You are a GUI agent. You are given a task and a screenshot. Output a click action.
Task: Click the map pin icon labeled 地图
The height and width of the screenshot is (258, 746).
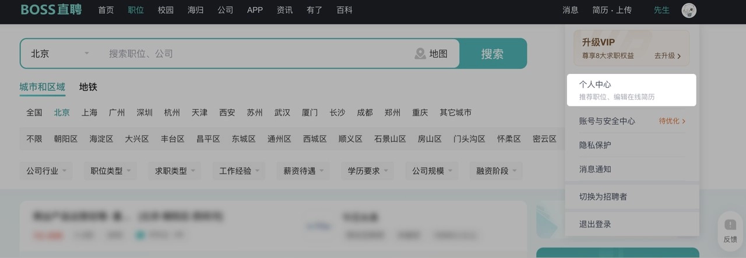click(420, 54)
